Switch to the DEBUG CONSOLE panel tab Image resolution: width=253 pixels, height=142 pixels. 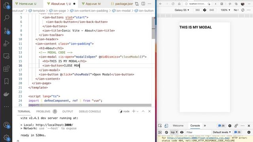pyautogui.click(x=90, y=111)
